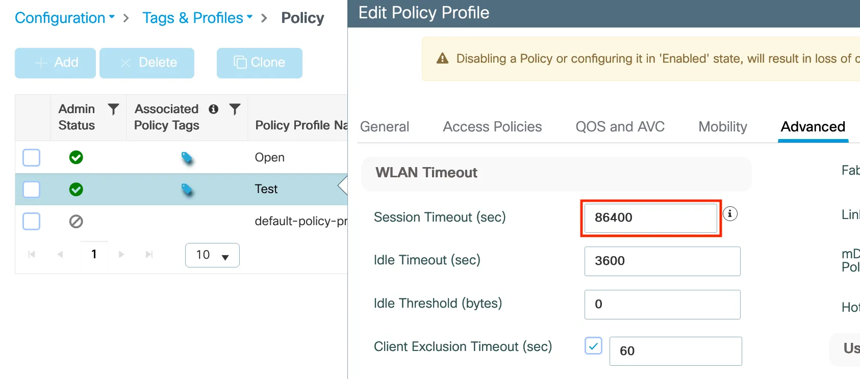The image size is (860, 379).
Task: Switch to the Access Policies tab
Action: [492, 127]
